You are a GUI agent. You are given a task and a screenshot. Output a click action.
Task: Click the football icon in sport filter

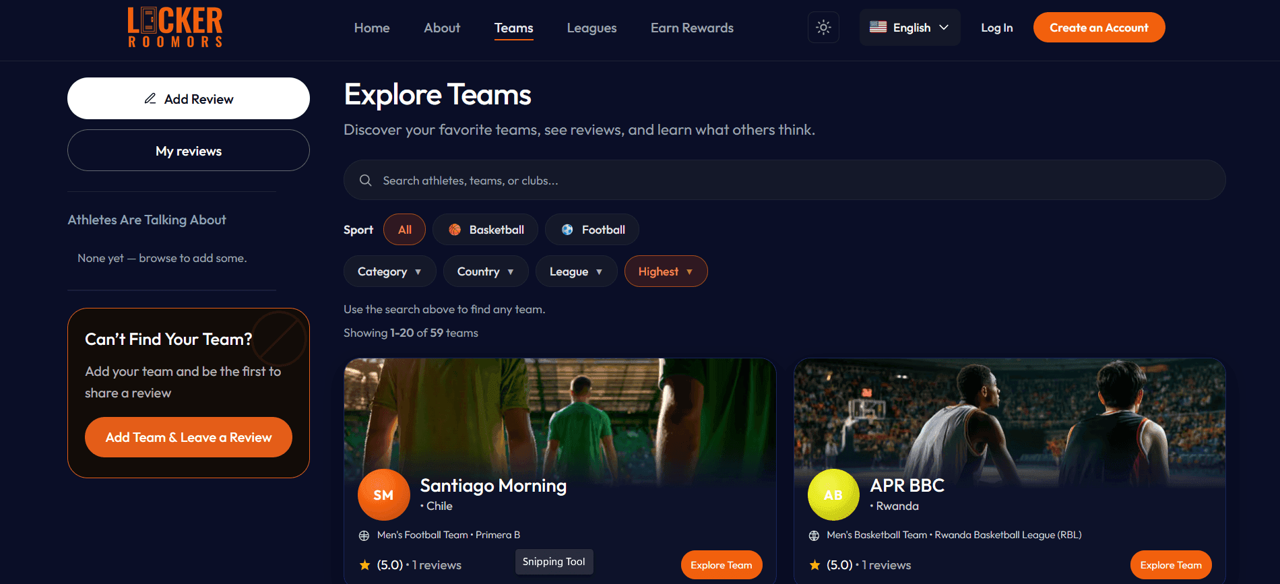[x=567, y=230]
